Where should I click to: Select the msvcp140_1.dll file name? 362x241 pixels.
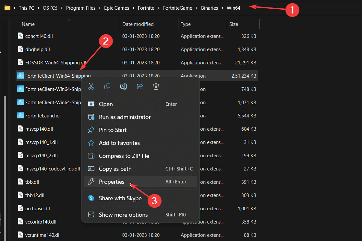tap(41, 142)
